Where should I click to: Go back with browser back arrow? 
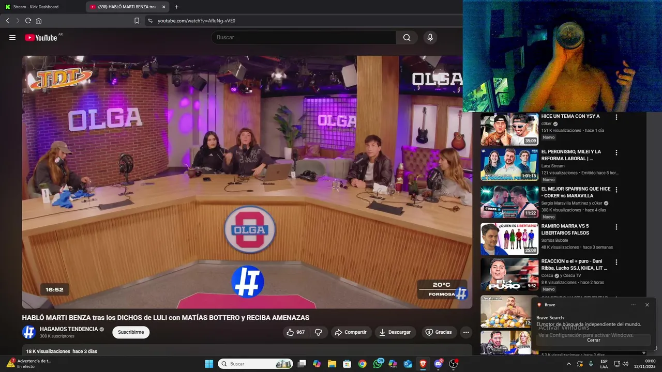coord(7,21)
